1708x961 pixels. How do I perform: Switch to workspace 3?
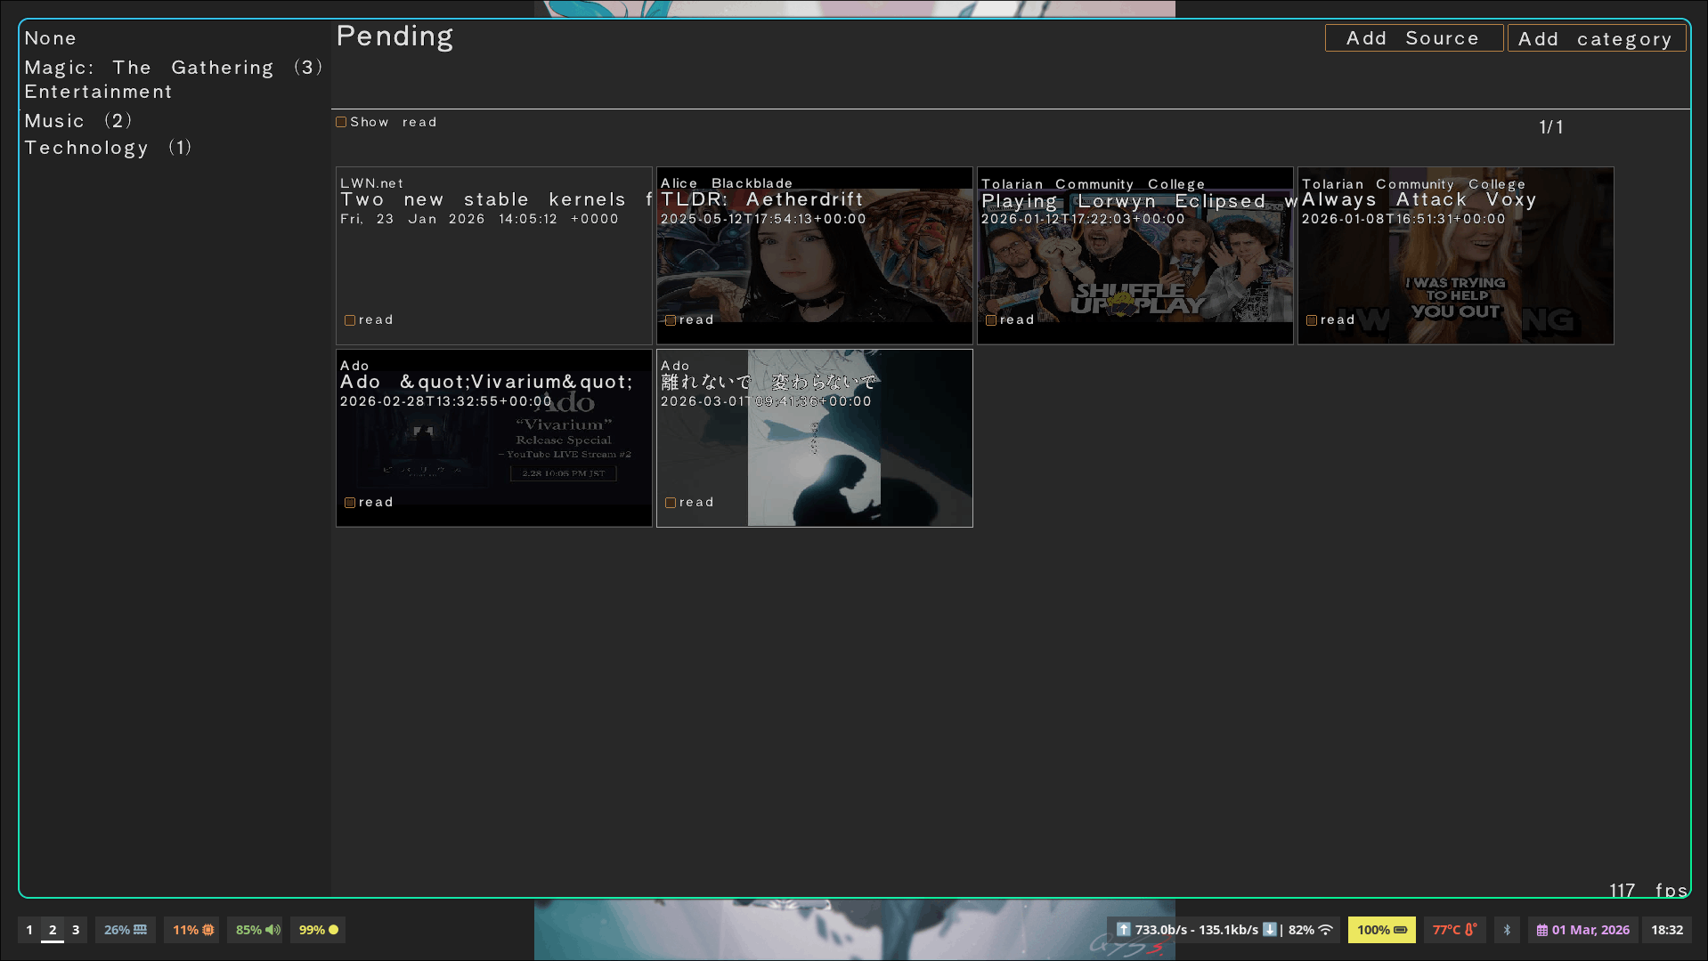pos(76,930)
